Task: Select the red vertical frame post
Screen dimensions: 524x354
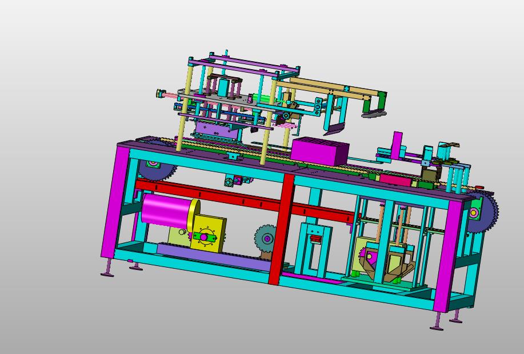Action: pos(281,229)
